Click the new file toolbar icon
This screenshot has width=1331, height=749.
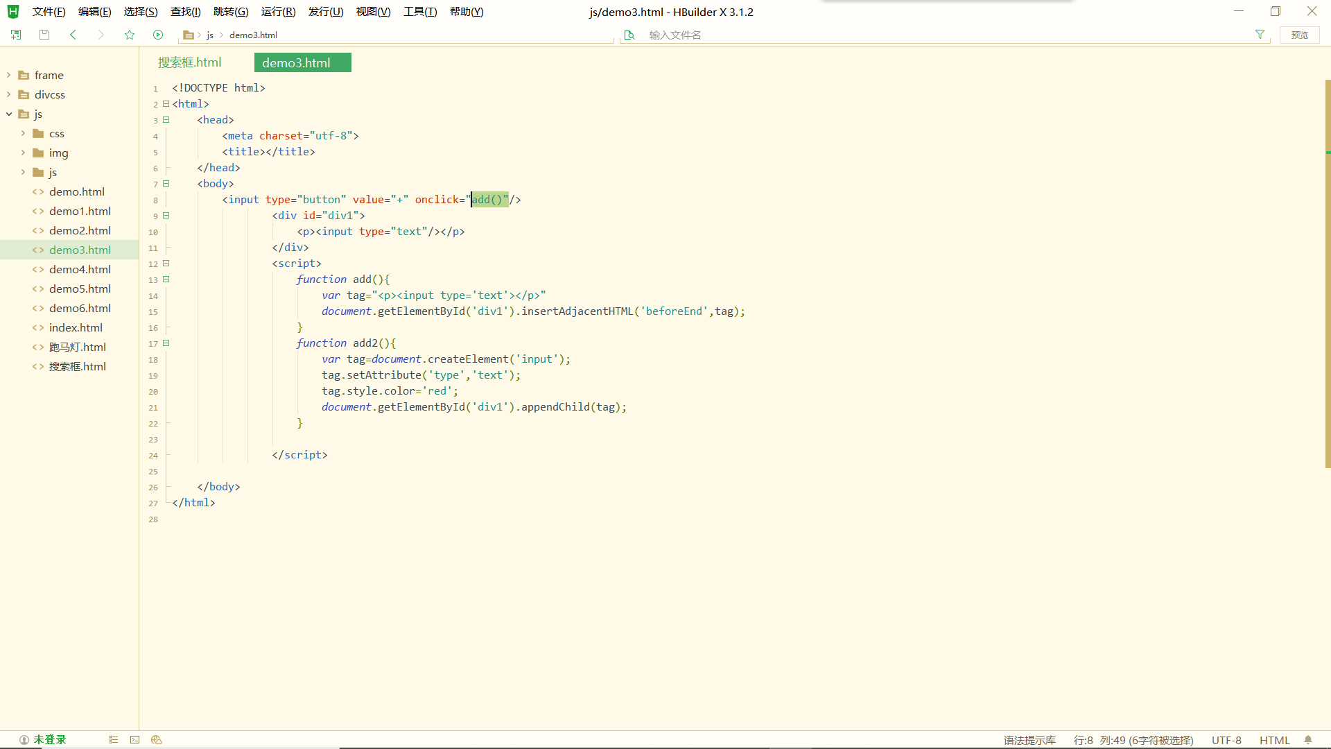pyautogui.click(x=16, y=35)
